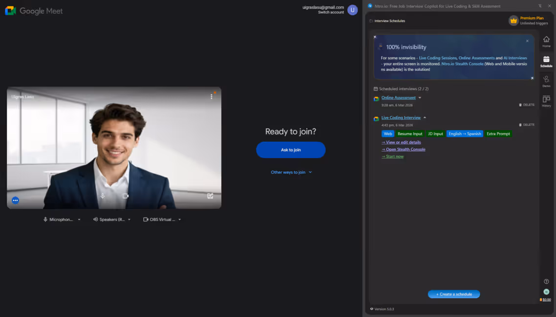Screen dimensions: 556x317
Task: Click Ask to join button
Action: [x=291, y=150]
